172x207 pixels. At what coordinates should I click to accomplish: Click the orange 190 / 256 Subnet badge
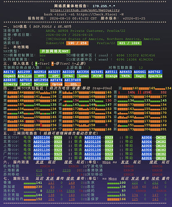pyautogui.click(x=77, y=43)
